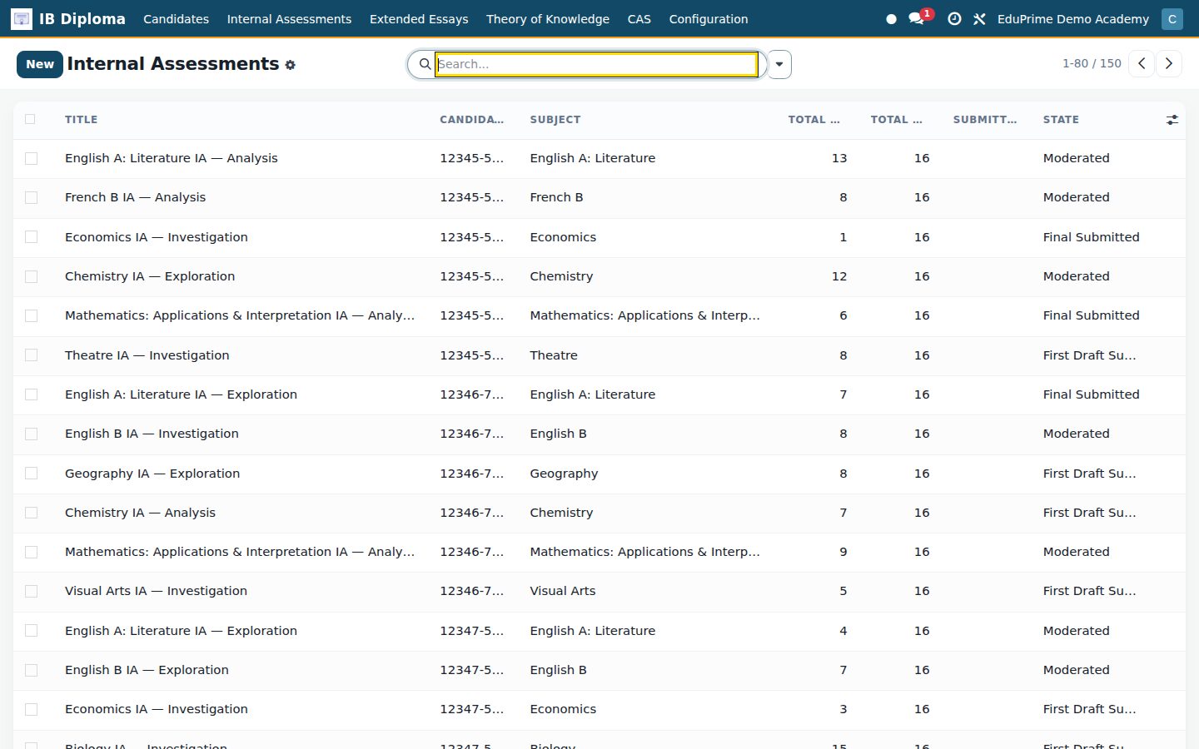1199x749 pixels.
Task: Click the Visual Arts subject cell
Action: pos(563,591)
